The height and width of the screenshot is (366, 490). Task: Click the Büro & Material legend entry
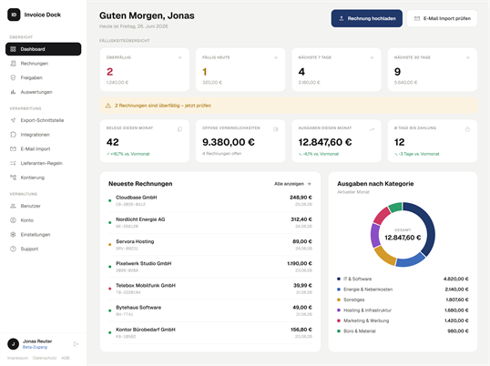[x=403, y=331]
